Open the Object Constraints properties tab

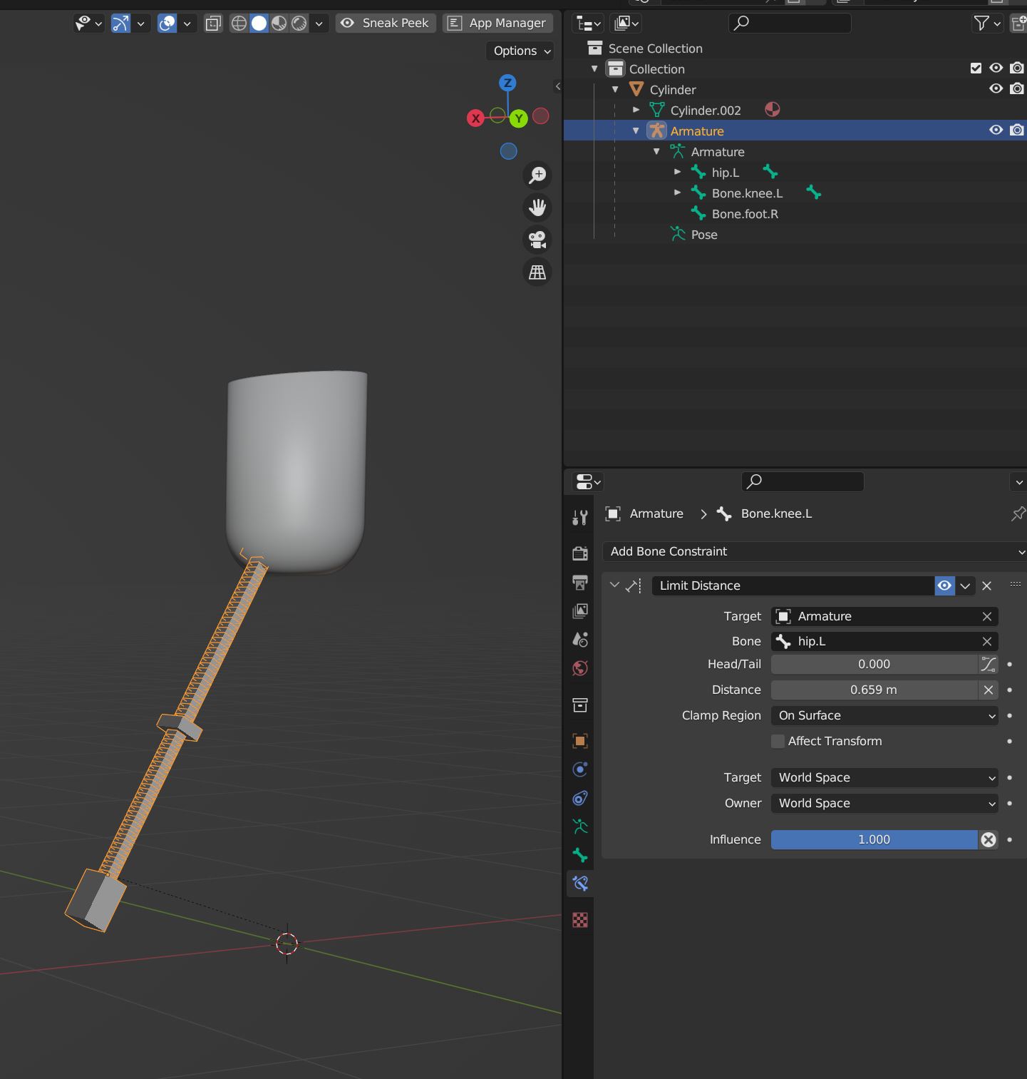(580, 798)
